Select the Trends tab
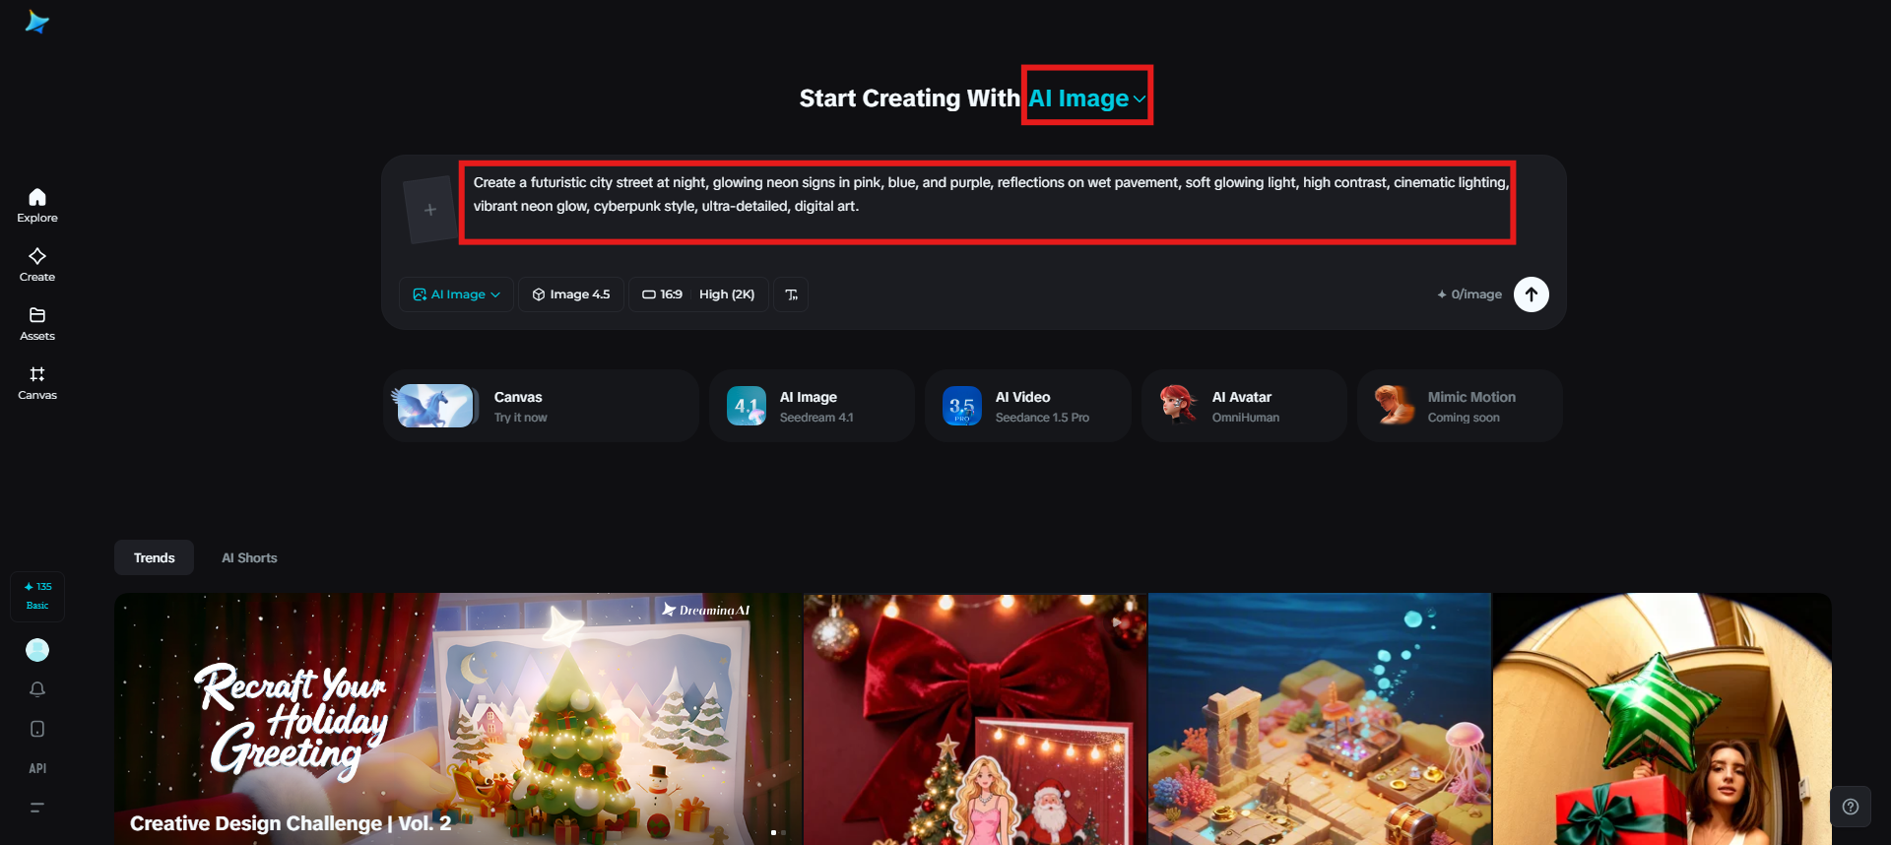The width and height of the screenshot is (1891, 845). pos(155,557)
